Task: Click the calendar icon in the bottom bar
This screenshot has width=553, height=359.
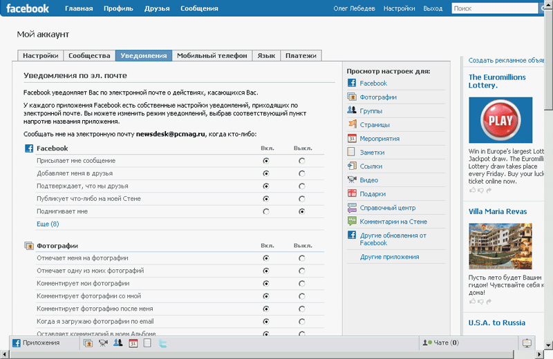Action: 133,342
